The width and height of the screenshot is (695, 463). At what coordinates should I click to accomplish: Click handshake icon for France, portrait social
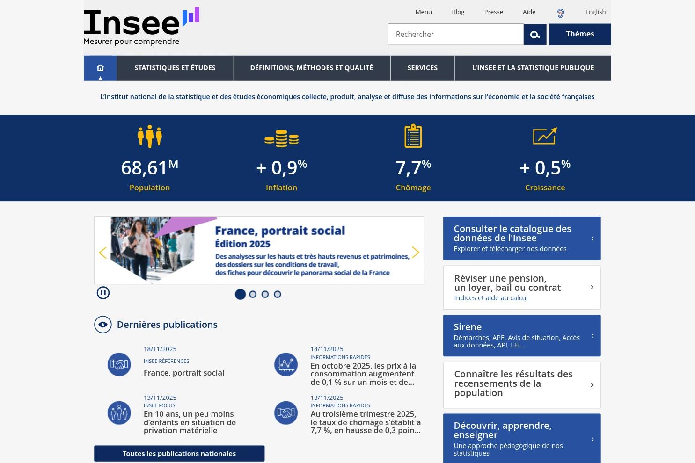coord(119,364)
